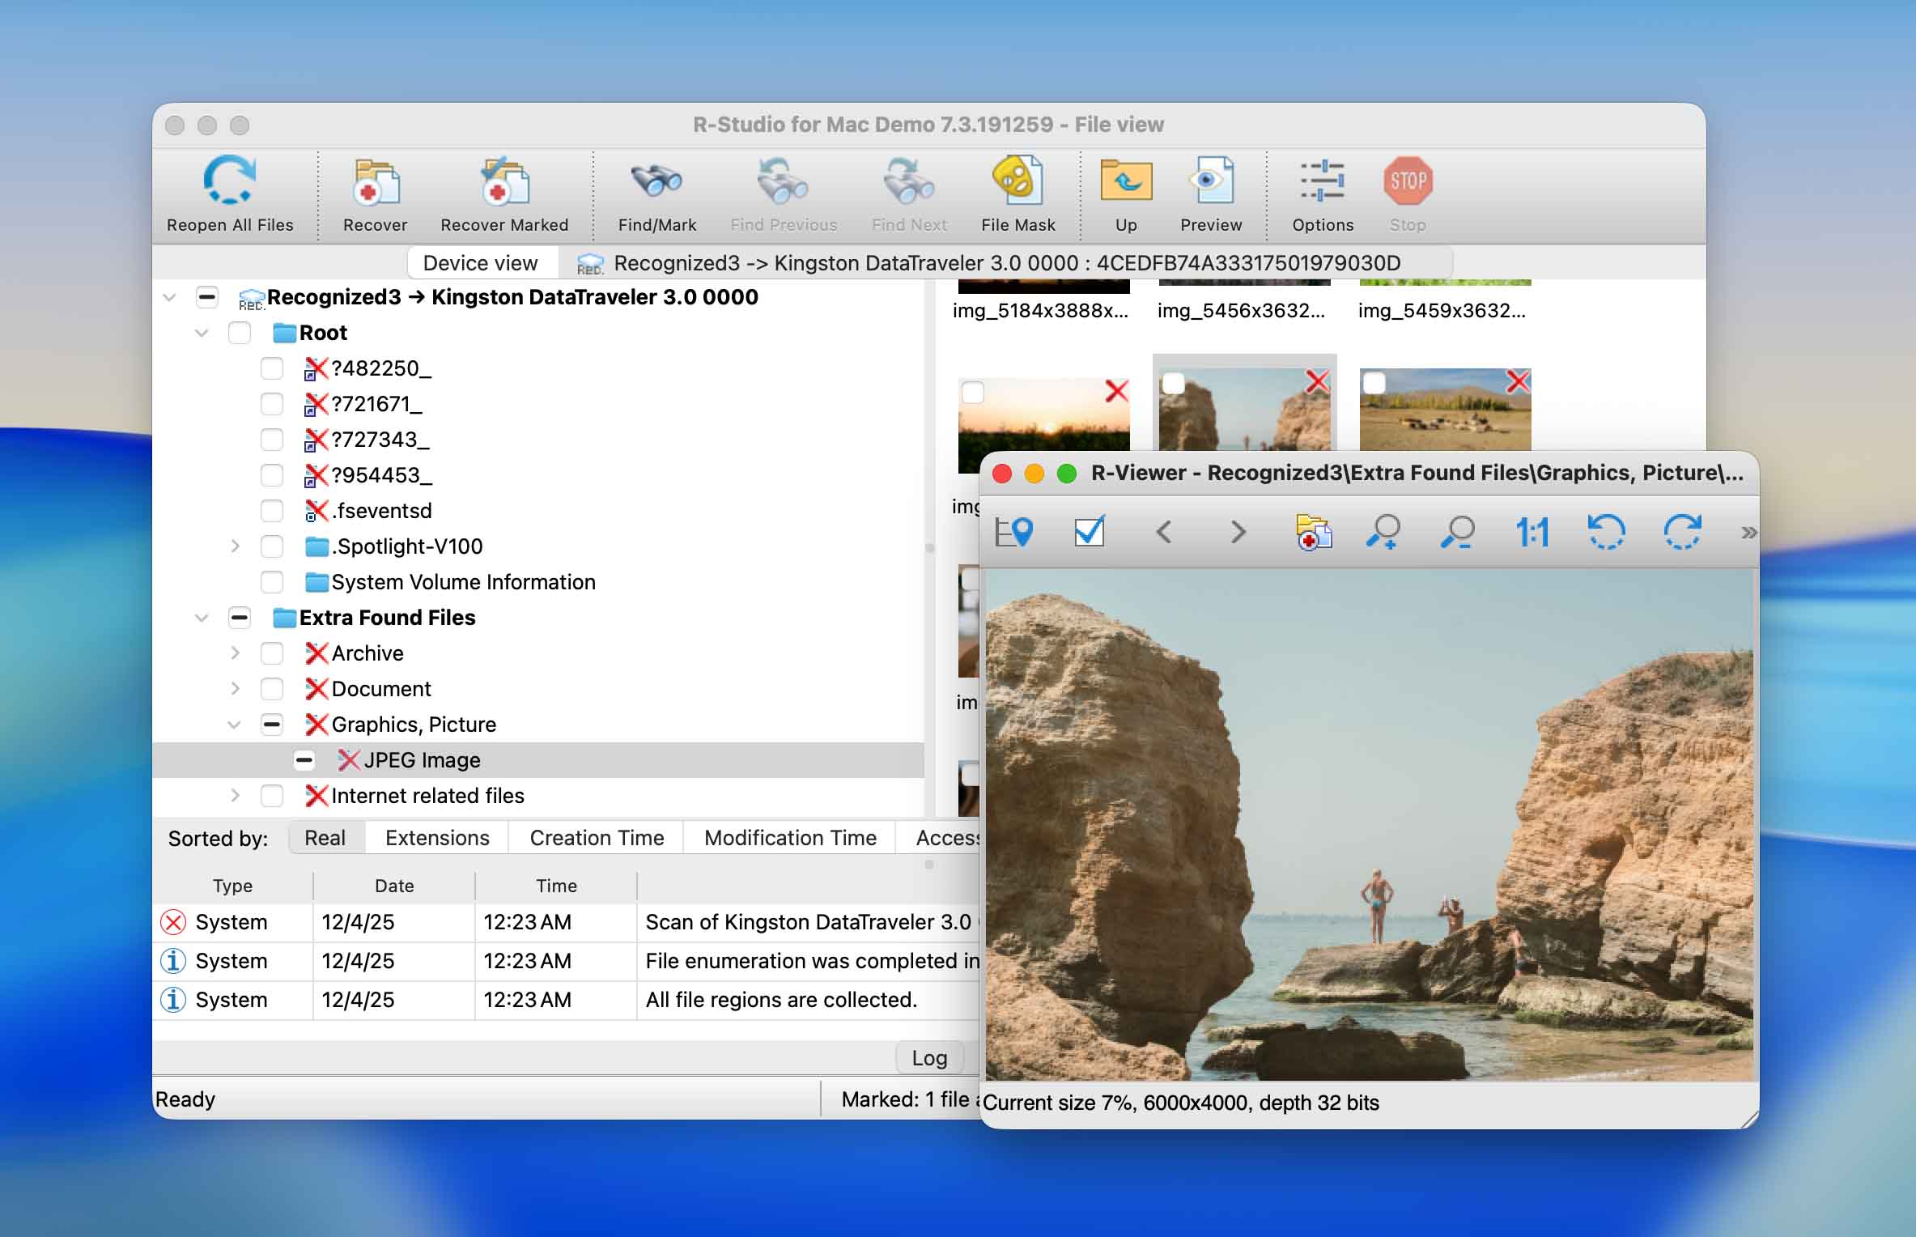Viewport: 1916px width, 1237px height.
Task: Sort files by Creation Time
Action: point(596,837)
